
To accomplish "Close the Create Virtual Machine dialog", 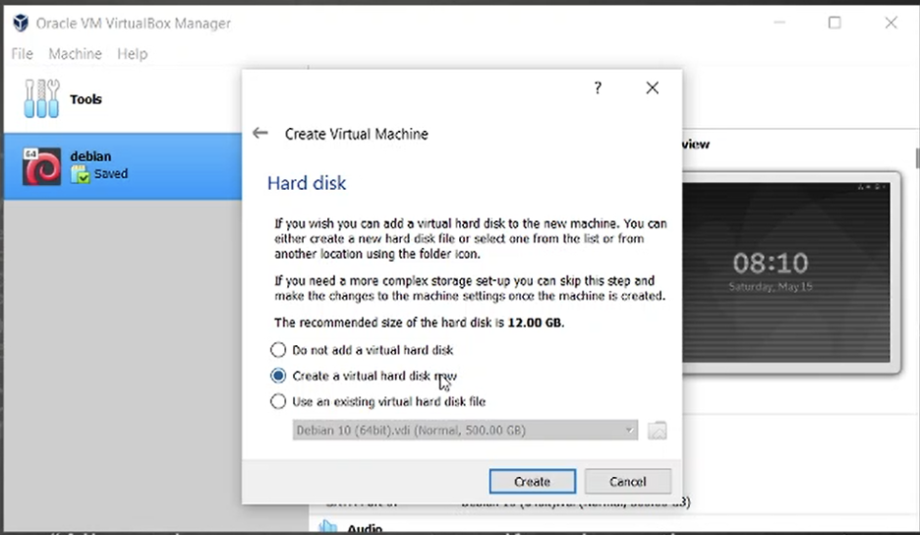I will point(652,89).
